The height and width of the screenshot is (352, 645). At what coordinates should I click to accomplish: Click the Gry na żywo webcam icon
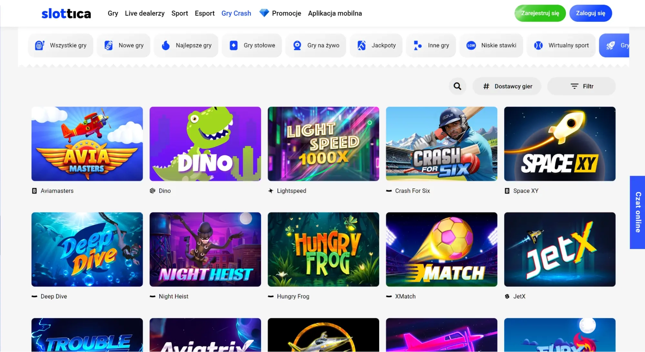tap(297, 46)
